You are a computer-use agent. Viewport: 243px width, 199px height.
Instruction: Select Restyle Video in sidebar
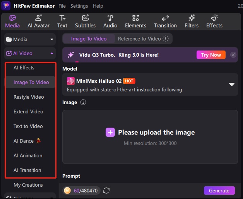[29, 97]
